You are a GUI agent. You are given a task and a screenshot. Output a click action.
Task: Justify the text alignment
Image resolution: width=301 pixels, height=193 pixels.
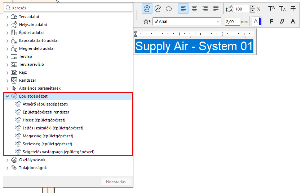pyautogui.click(x=216, y=9)
